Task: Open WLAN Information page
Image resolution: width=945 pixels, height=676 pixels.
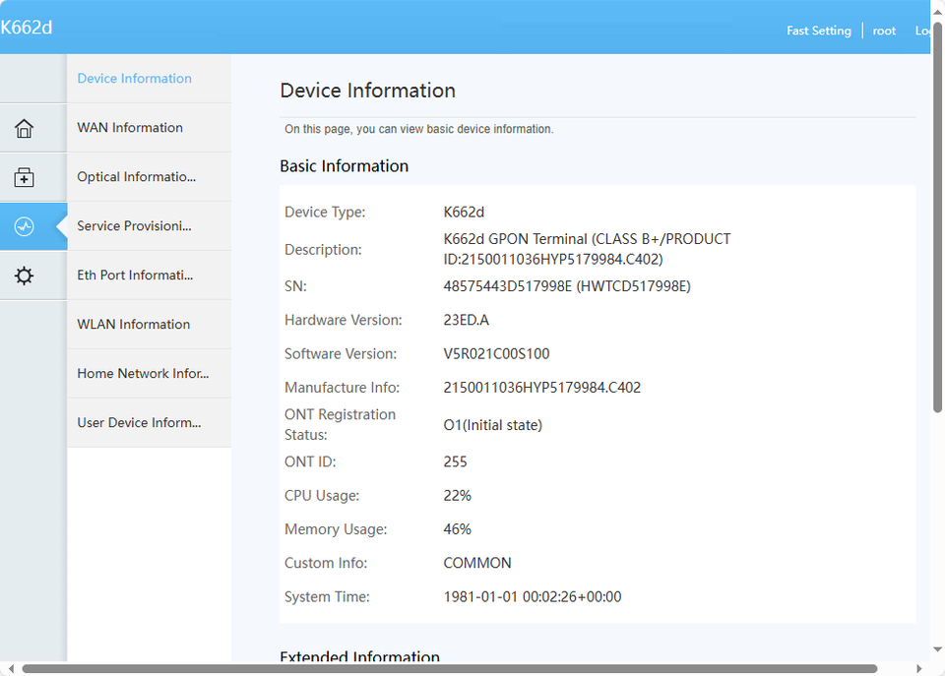Action: click(134, 325)
